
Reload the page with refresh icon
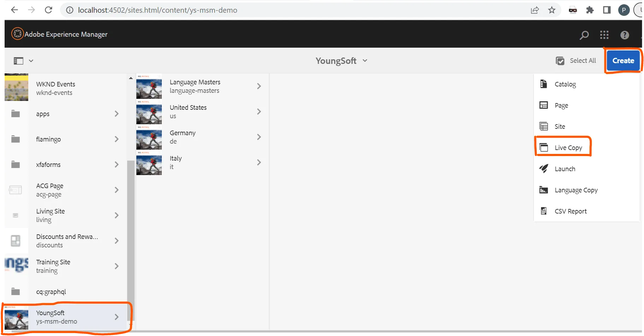49,10
